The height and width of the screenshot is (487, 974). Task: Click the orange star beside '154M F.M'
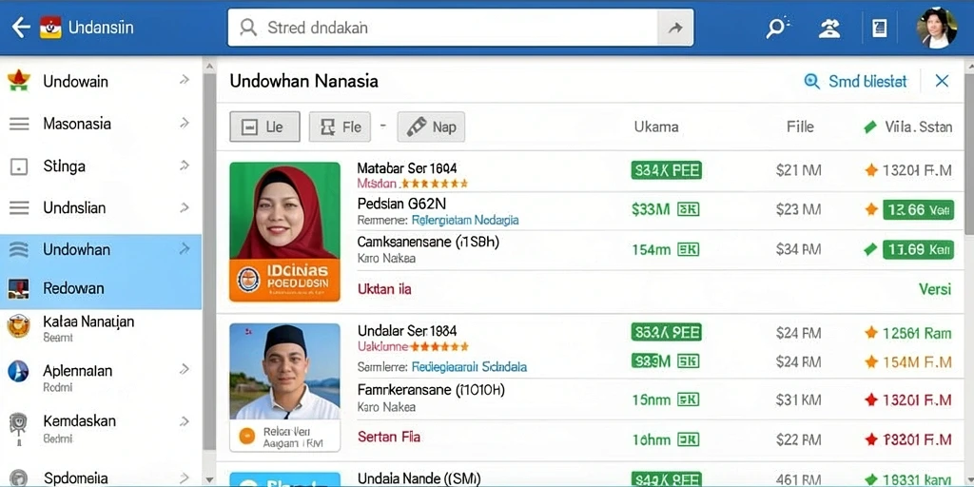871,361
